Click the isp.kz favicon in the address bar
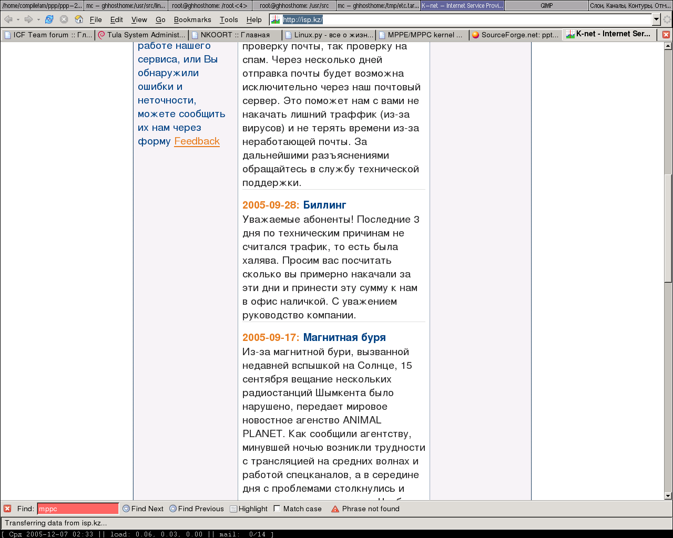The image size is (673, 538). (x=276, y=19)
